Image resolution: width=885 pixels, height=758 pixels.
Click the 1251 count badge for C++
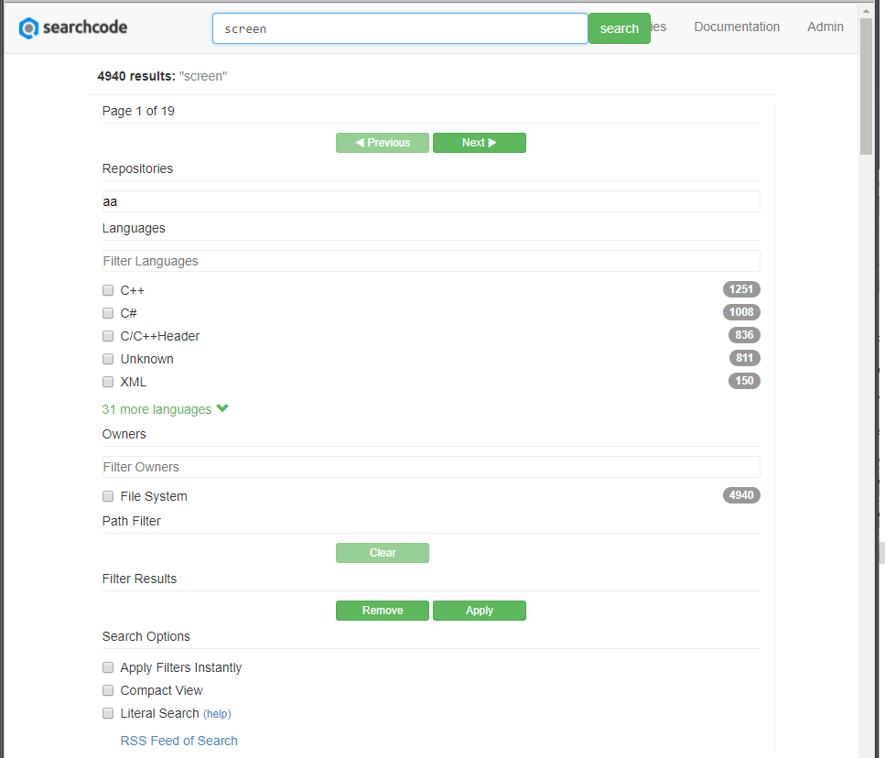tap(741, 289)
